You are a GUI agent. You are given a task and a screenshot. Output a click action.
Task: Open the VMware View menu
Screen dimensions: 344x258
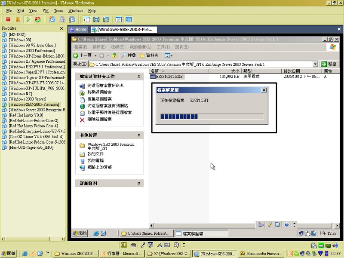33,11
